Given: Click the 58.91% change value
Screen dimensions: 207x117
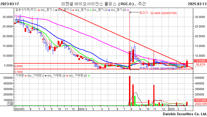Looking at the screenshot, I should coord(201,65).
